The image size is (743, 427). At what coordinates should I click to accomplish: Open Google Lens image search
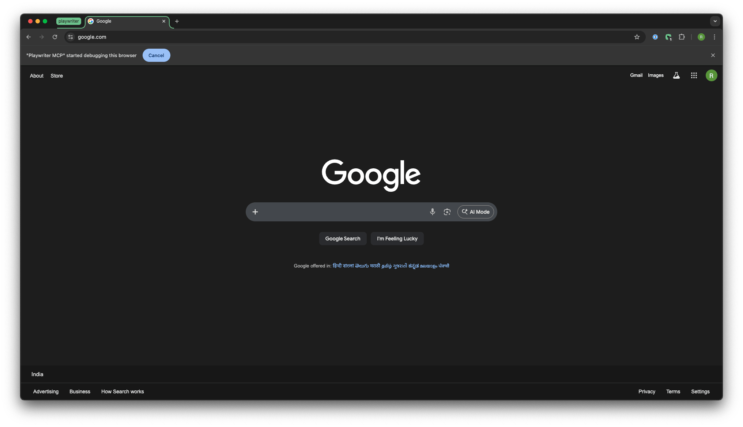coord(447,212)
